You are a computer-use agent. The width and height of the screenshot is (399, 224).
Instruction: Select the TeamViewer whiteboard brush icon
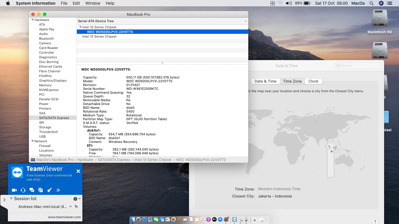49,190
